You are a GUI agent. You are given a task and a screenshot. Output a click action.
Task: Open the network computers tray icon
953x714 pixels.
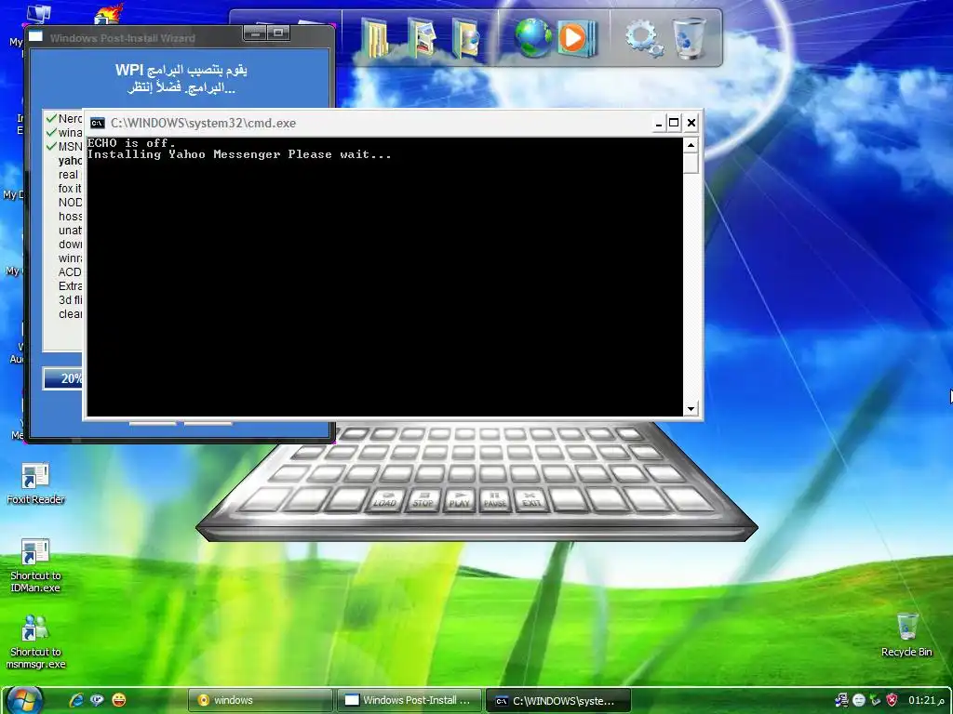841,700
